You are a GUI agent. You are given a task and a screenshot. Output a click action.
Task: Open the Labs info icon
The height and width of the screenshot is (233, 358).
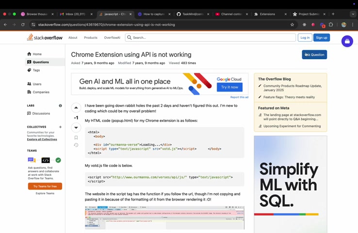click(60, 105)
